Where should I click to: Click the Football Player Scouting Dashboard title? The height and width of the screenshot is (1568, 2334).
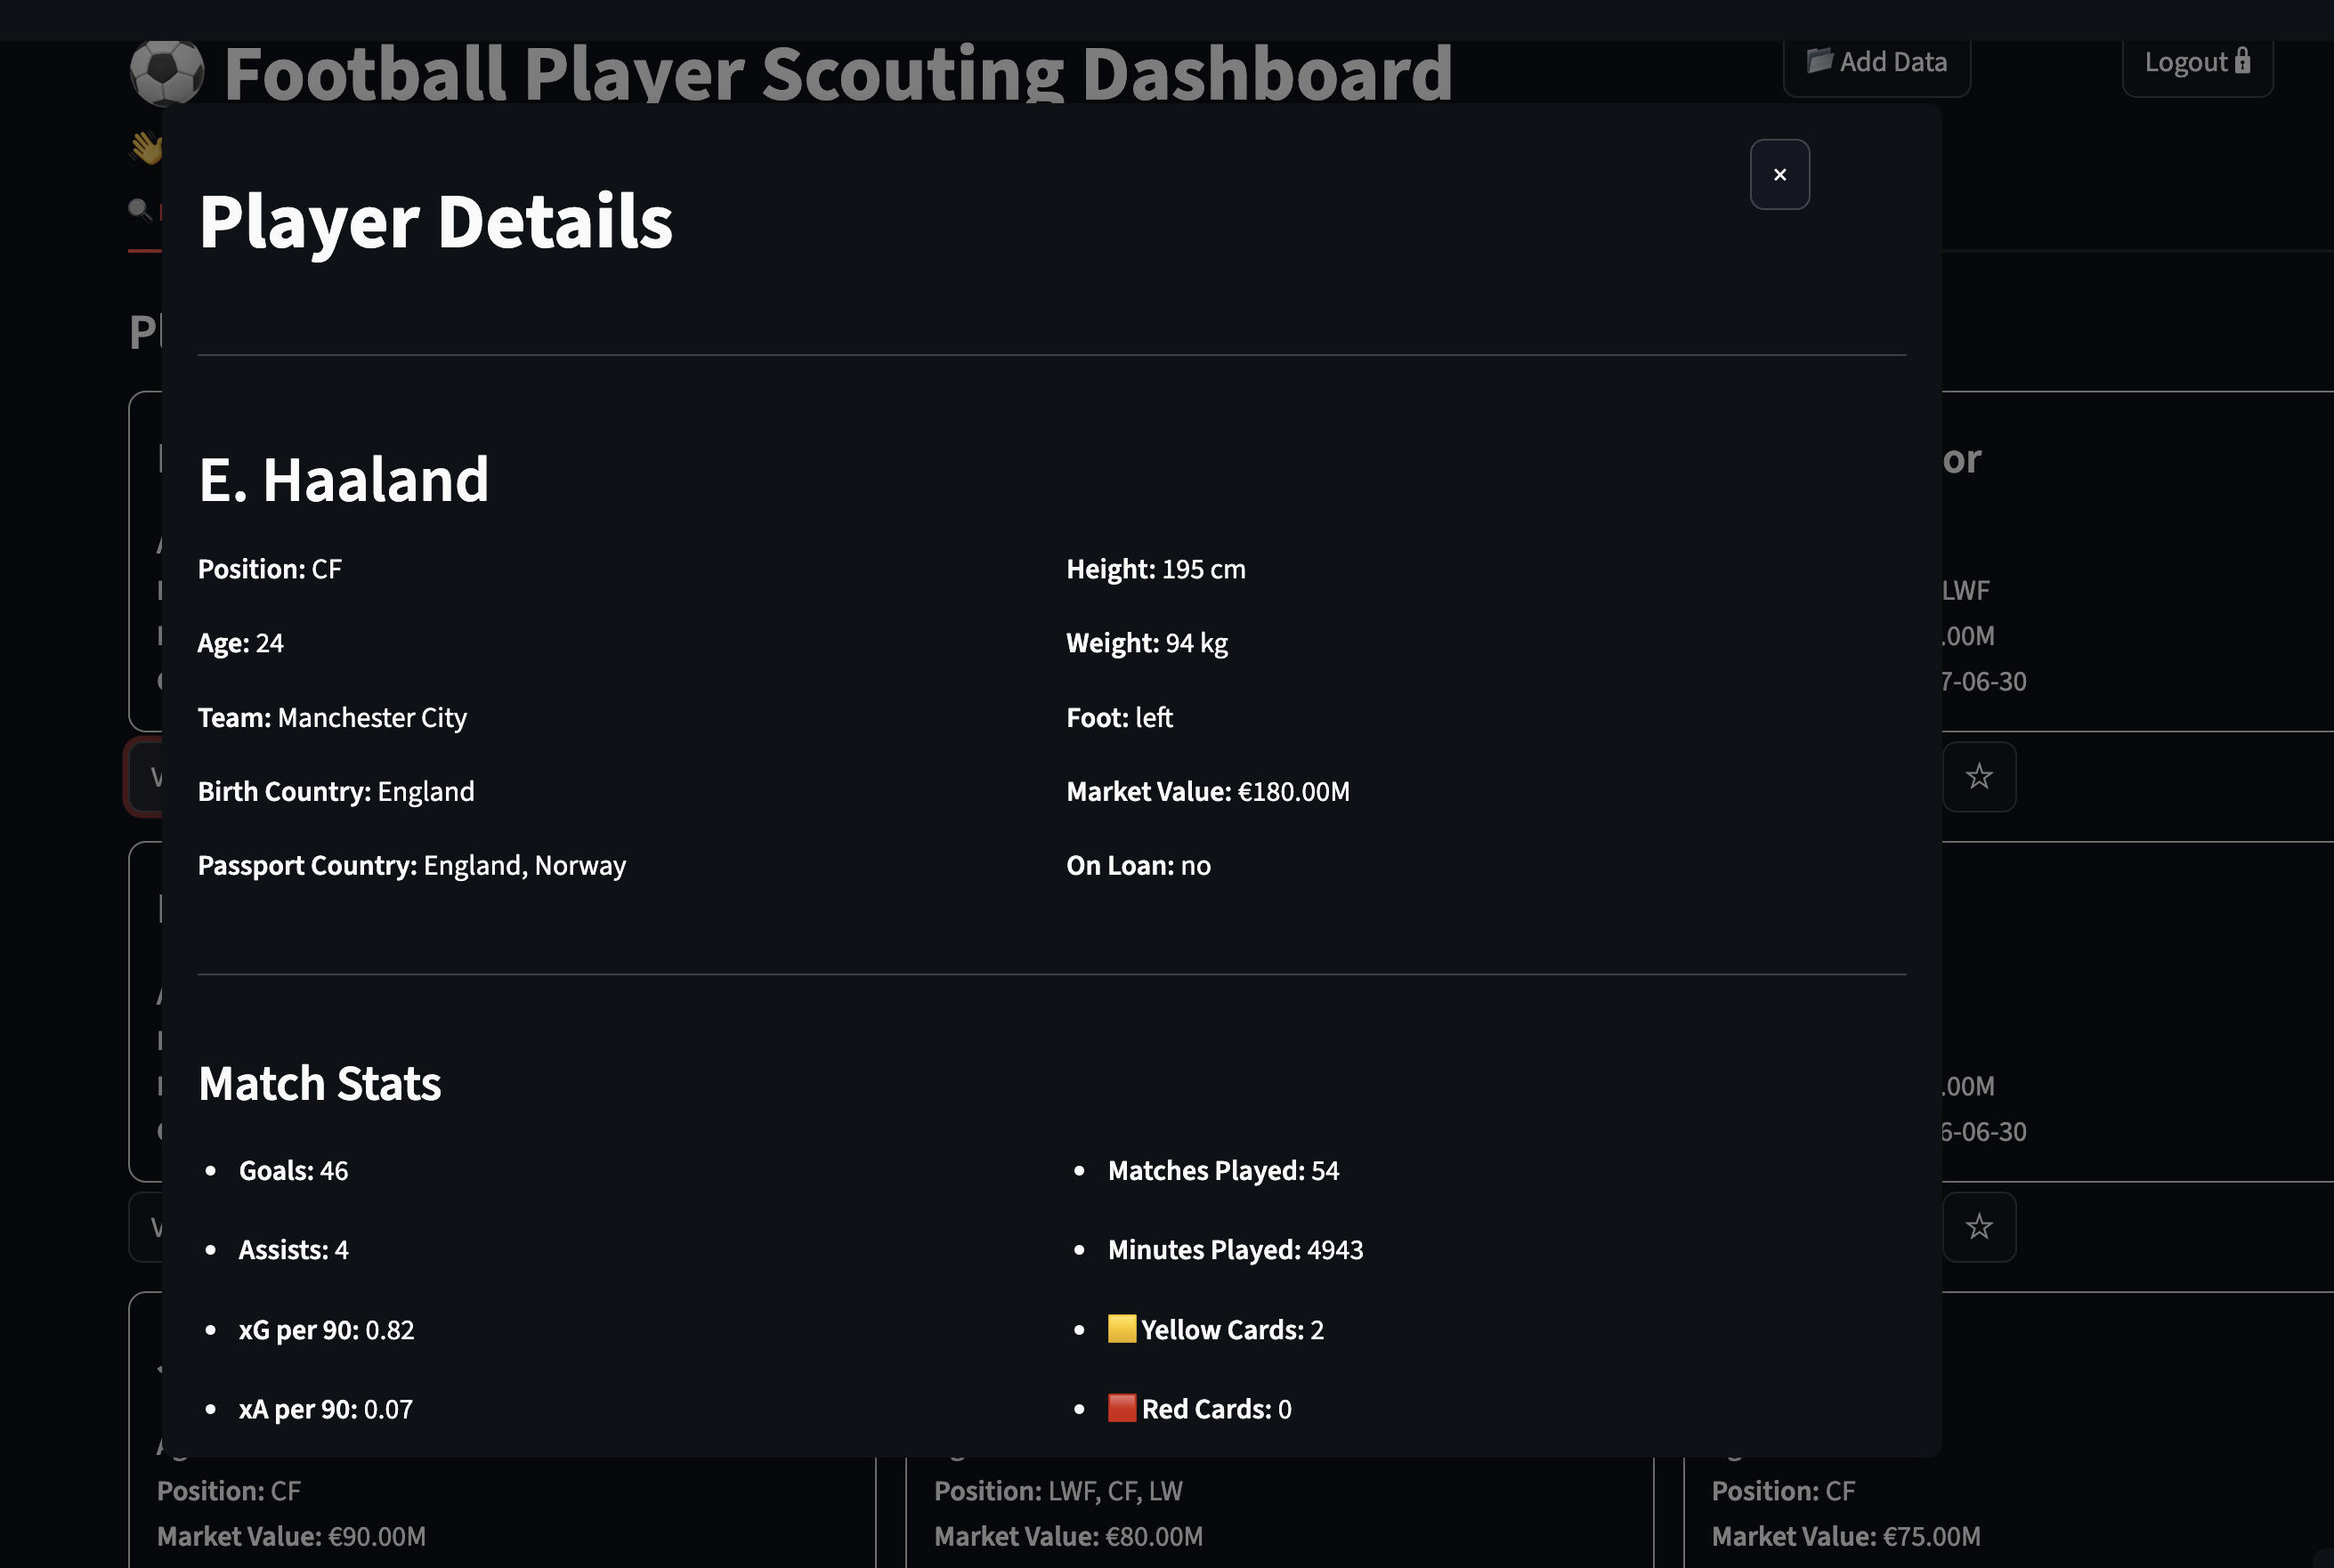pos(838,74)
